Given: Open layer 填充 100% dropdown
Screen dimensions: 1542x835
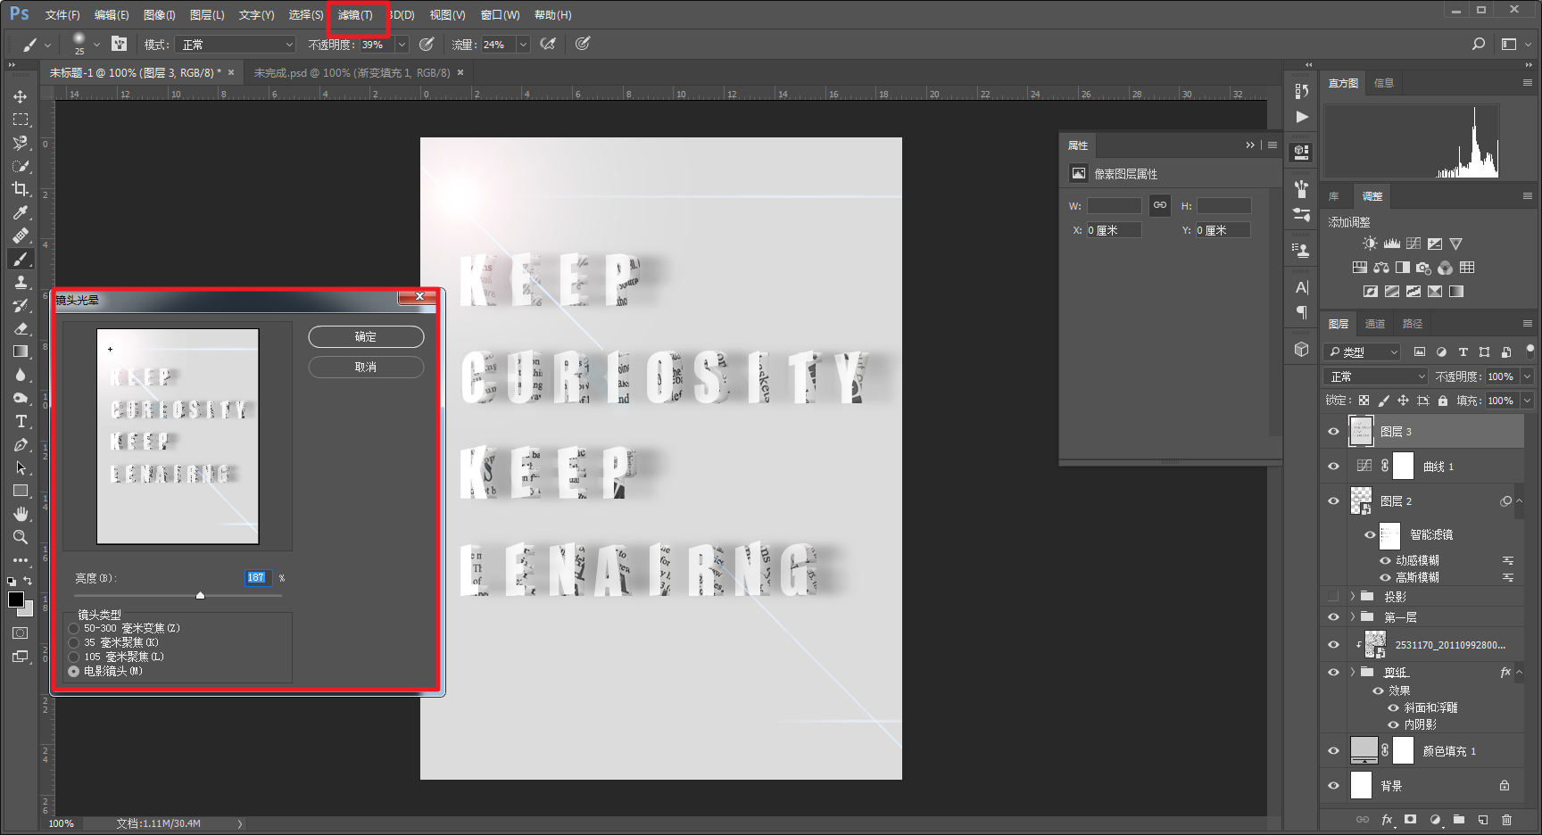Looking at the screenshot, I should (x=1527, y=401).
